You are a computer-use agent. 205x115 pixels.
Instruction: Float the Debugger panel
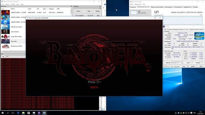(100, 6)
